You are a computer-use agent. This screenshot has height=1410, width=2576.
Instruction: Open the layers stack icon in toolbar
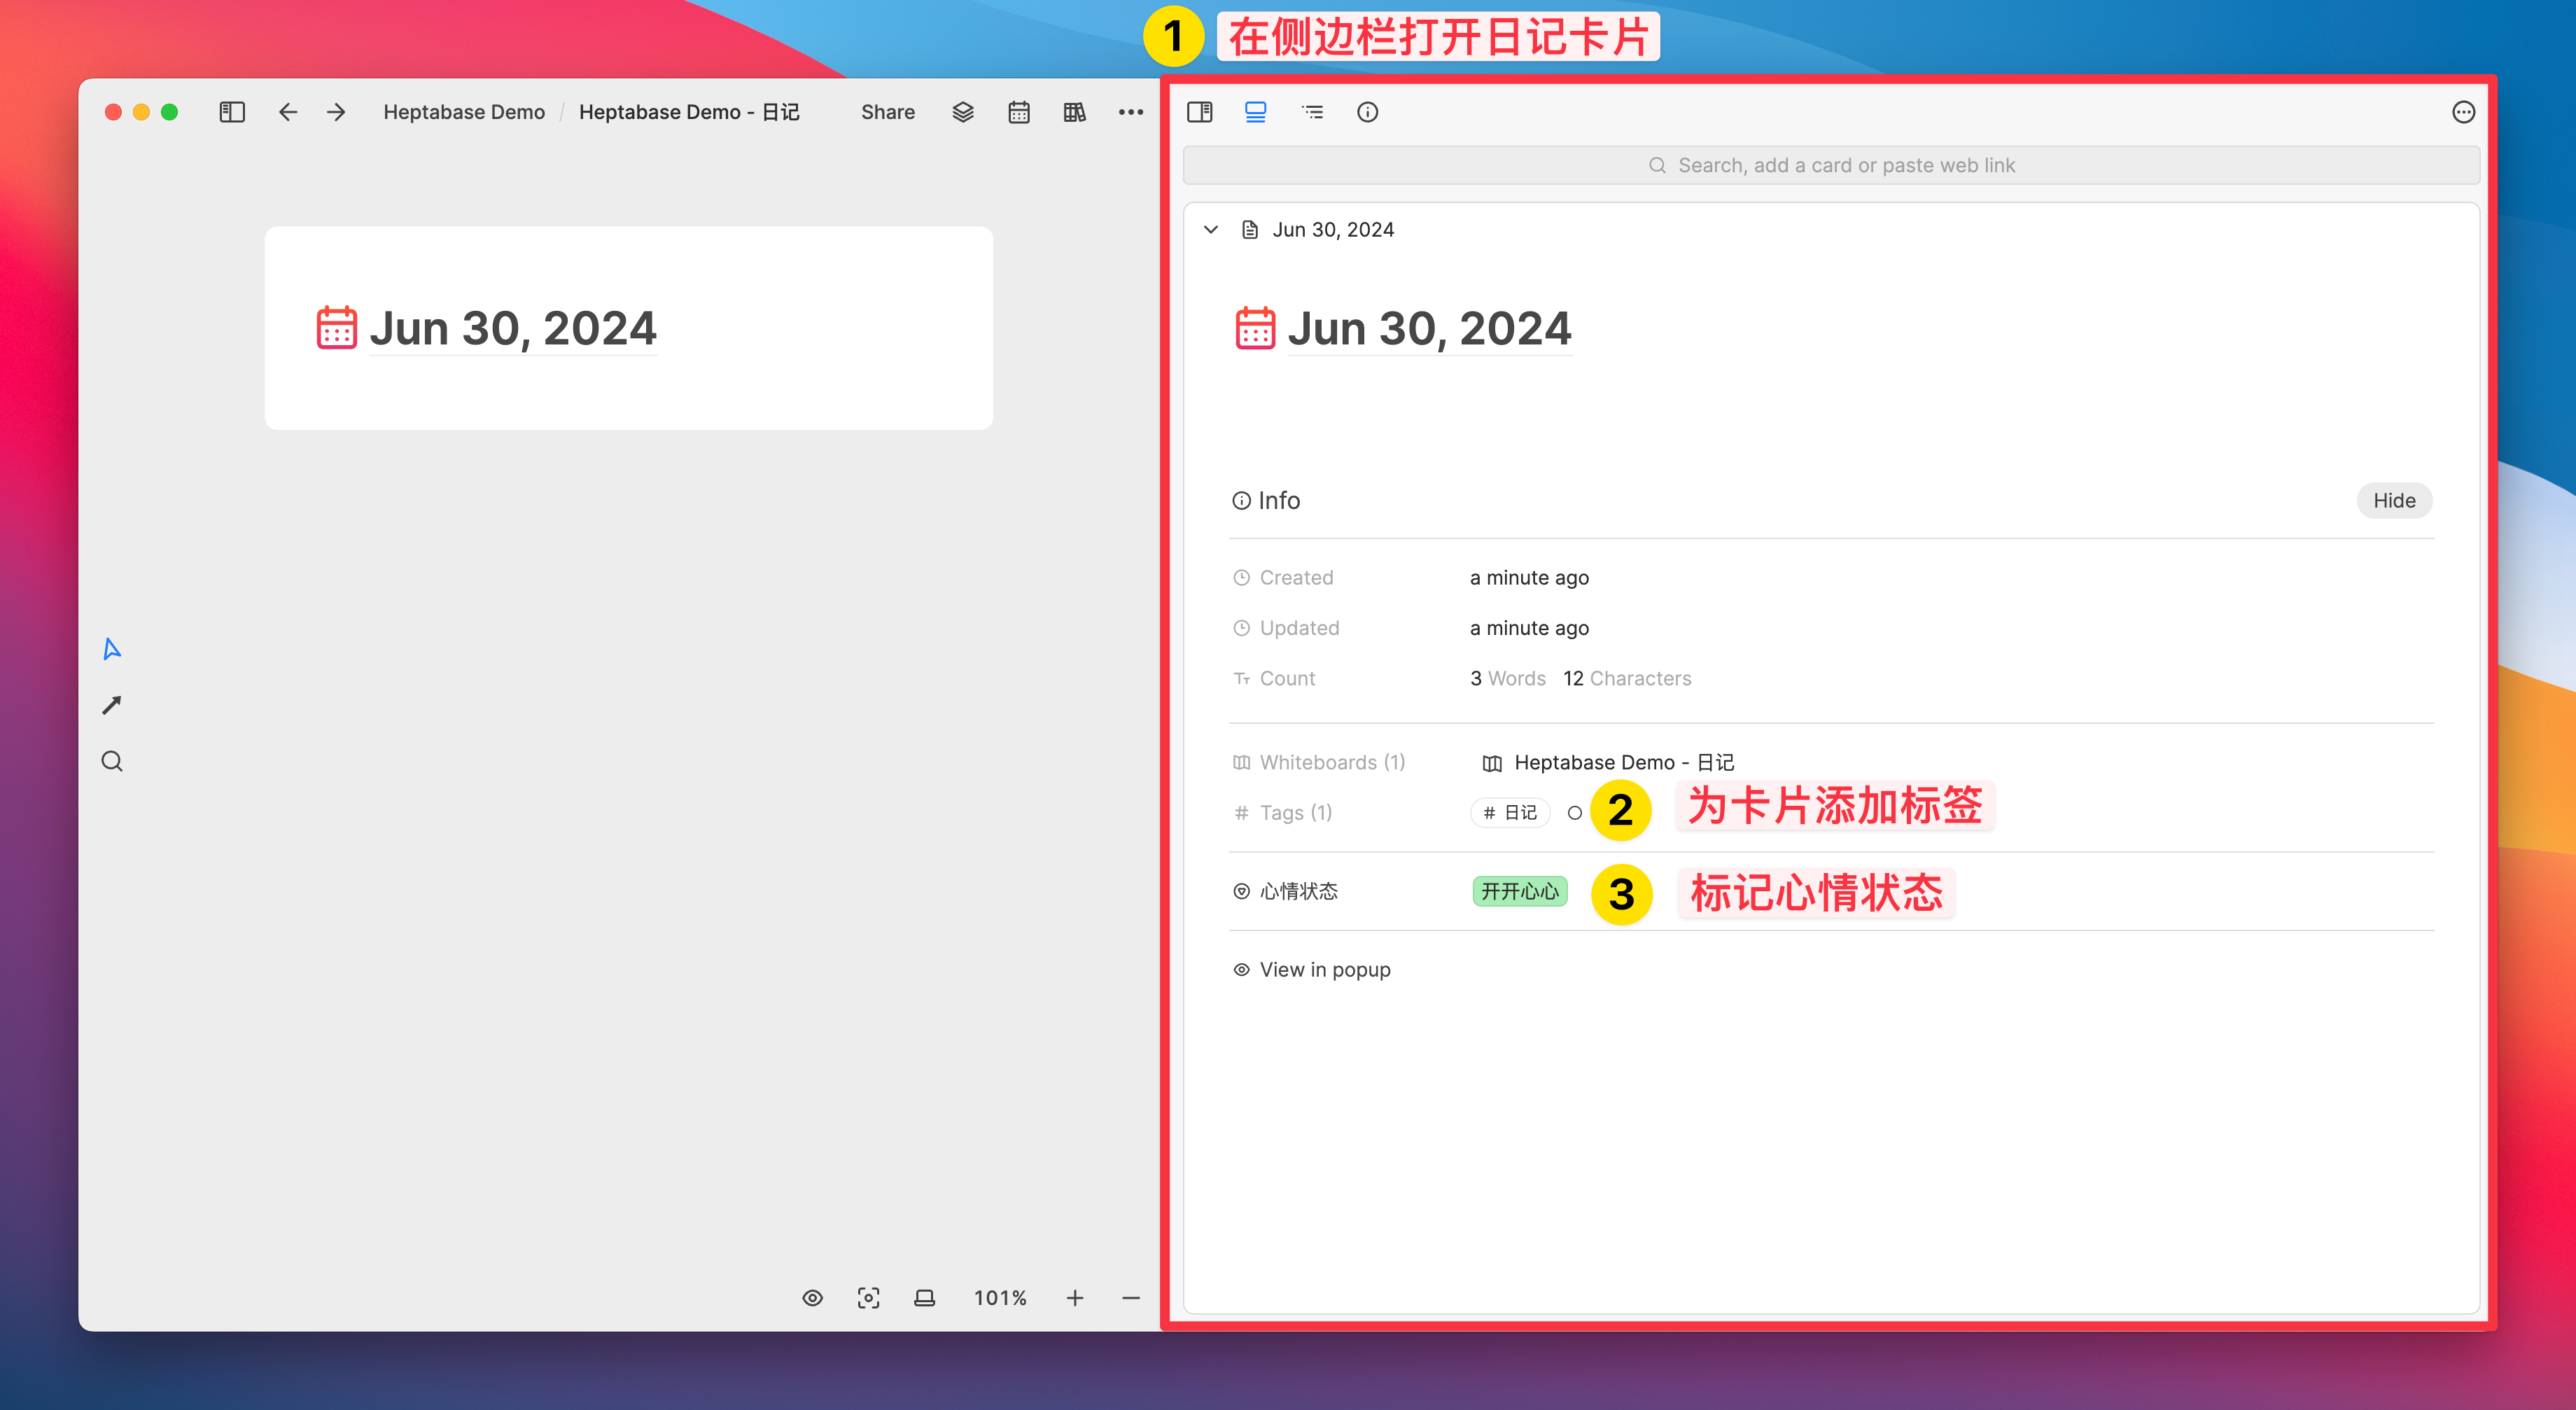[x=963, y=112]
